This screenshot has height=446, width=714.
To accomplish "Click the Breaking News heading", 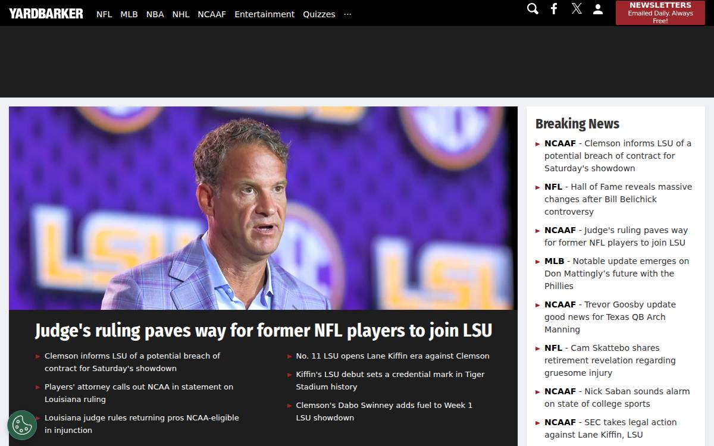I will (x=577, y=124).
